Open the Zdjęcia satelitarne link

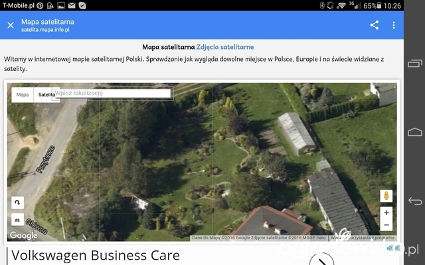click(x=225, y=47)
